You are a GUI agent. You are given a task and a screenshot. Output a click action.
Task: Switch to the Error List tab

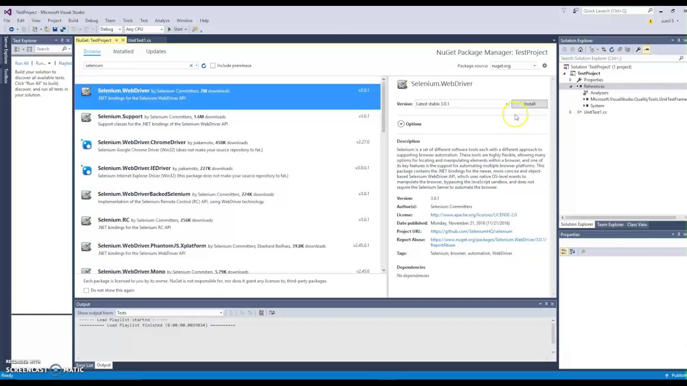84,365
